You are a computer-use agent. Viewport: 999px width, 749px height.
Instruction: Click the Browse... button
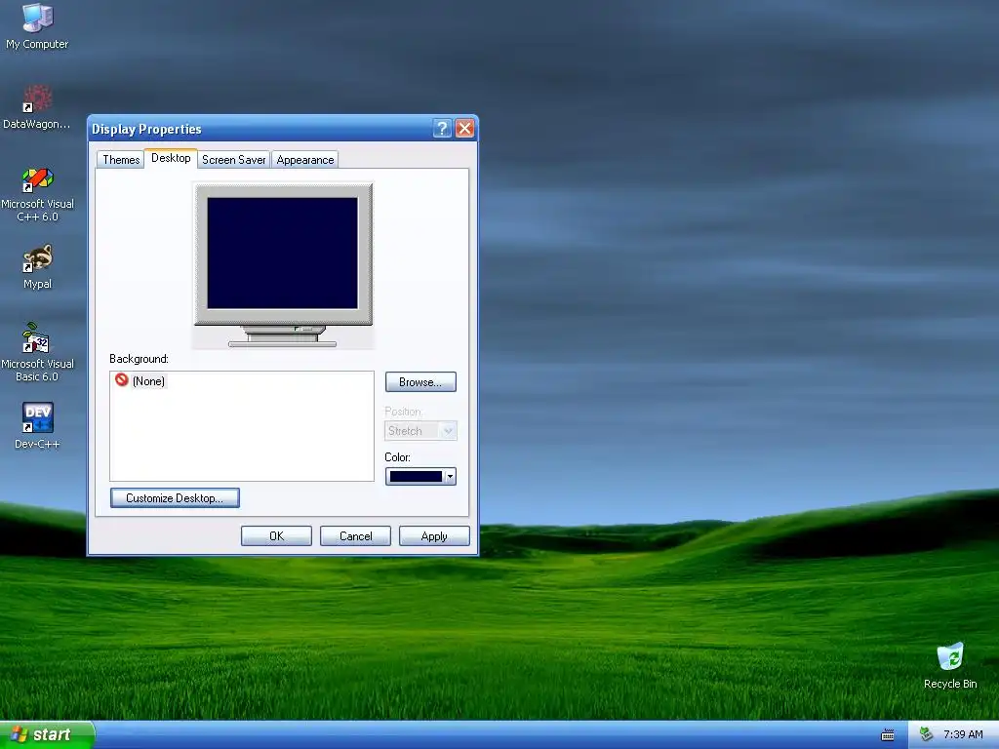coord(420,382)
